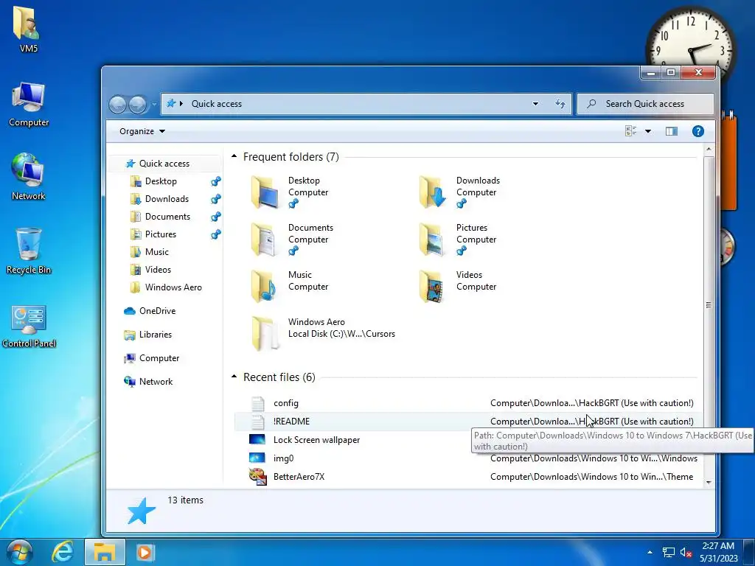The height and width of the screenshot is (566, 755).
Task: Open the Start menu orb
Action: coord(19,552)
